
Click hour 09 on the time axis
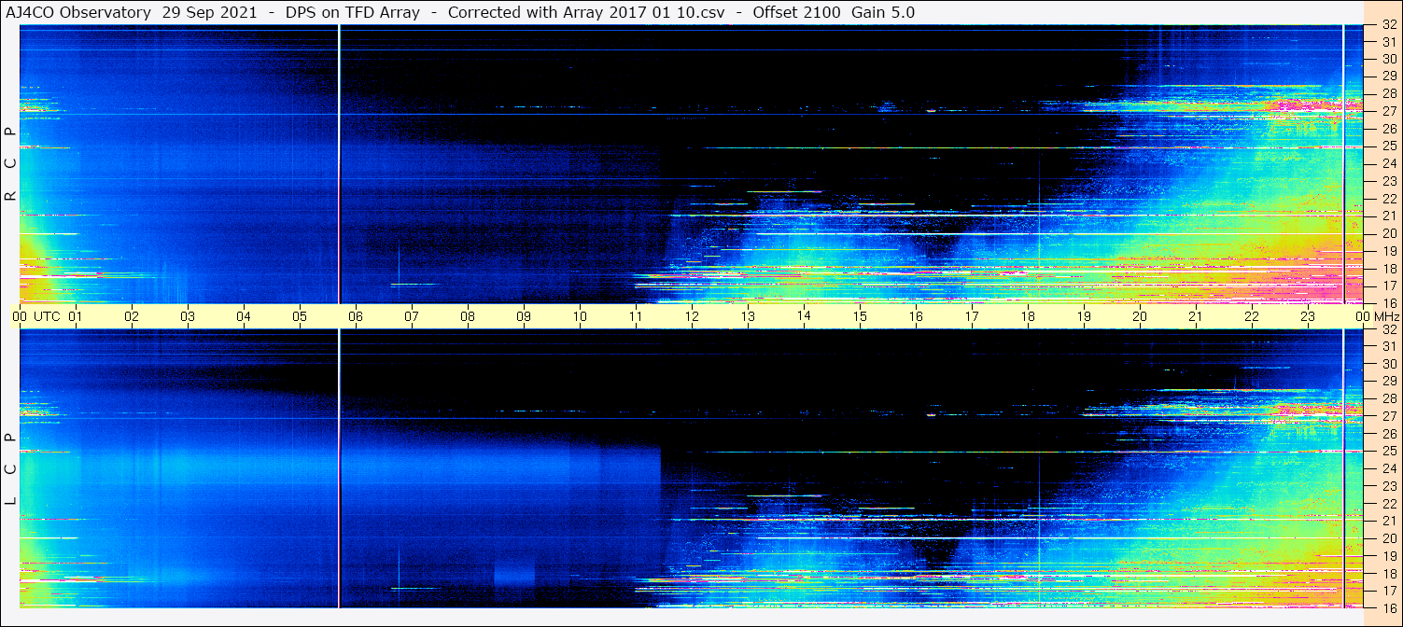tap(524, 316)
